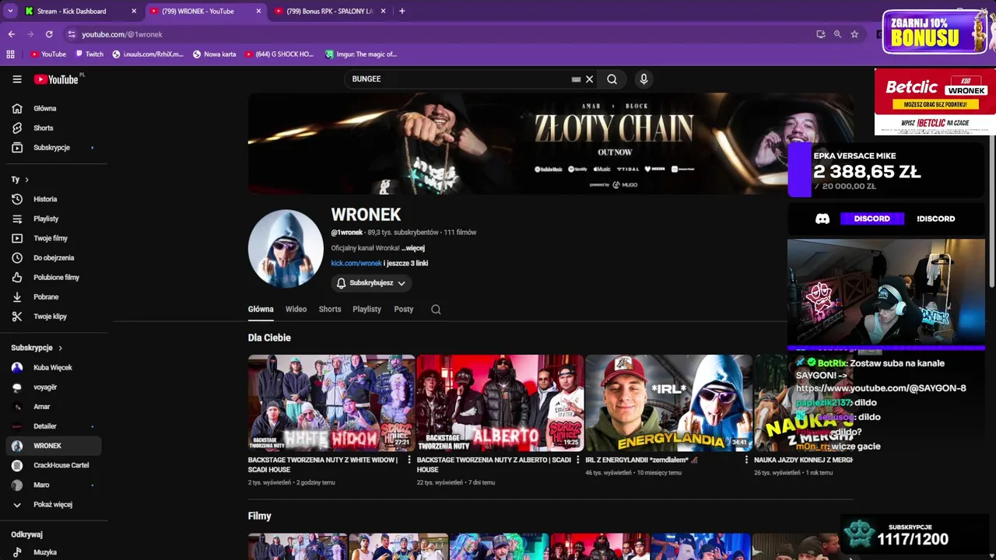This screenshot has height=560, width=996.
Task: Open Subskrypcje in the sidebar
Action: tap(51, 147)
